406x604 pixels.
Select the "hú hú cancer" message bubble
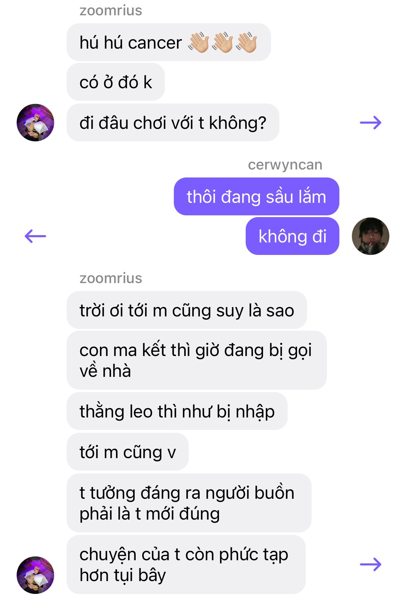(169, 42)
